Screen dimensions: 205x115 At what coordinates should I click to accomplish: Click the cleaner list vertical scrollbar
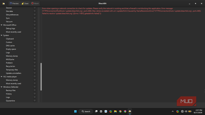click(x=41, y=77)
